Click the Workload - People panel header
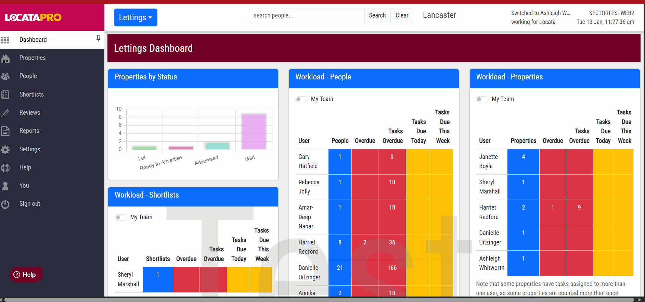The height and width of the screenshot is (302, 645). [374, 79]
